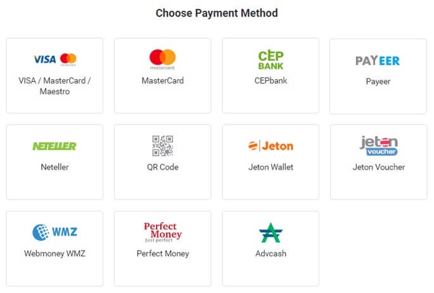The image size is (434, 293).
Task: Choose the green Neteller logo
Action: [x=54, y=146]
